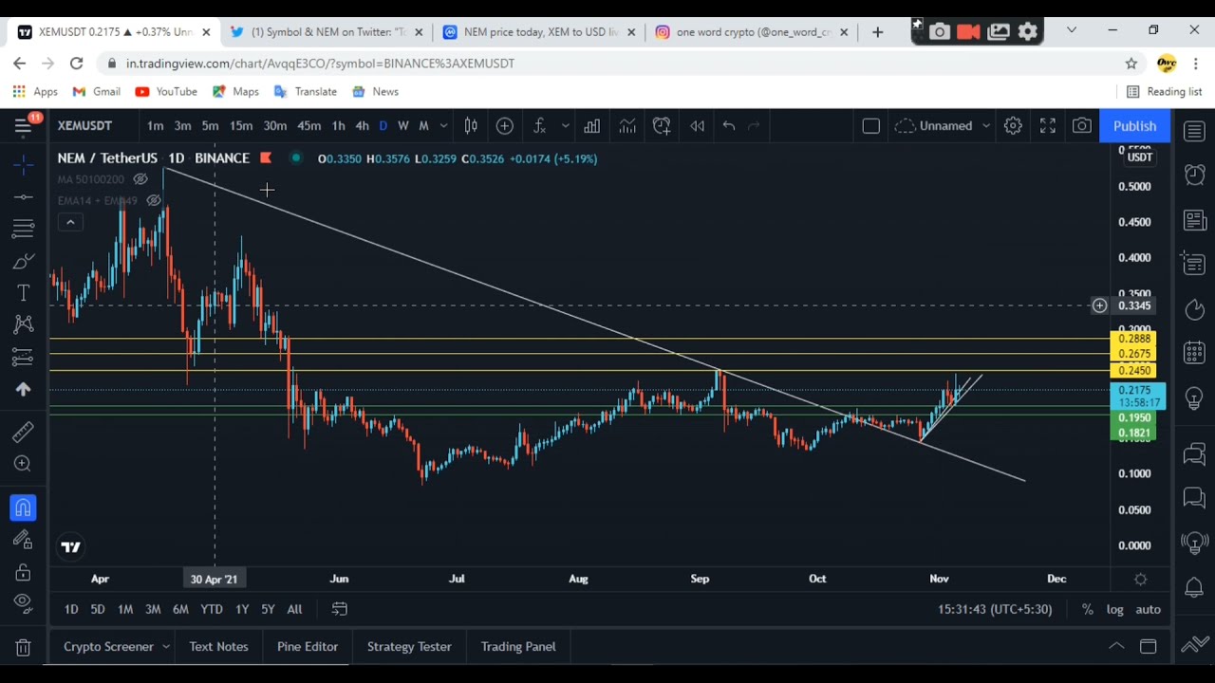Set date range to YTD
The image size is (1215, 683).
pyautogui.click(x=212, y=609)
